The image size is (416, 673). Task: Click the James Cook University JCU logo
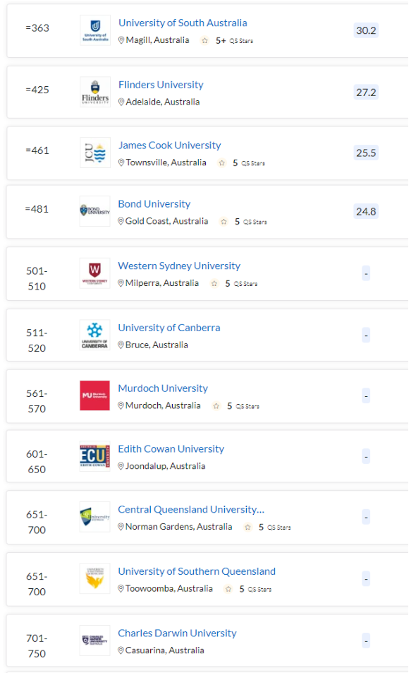[x=95, y=153]
